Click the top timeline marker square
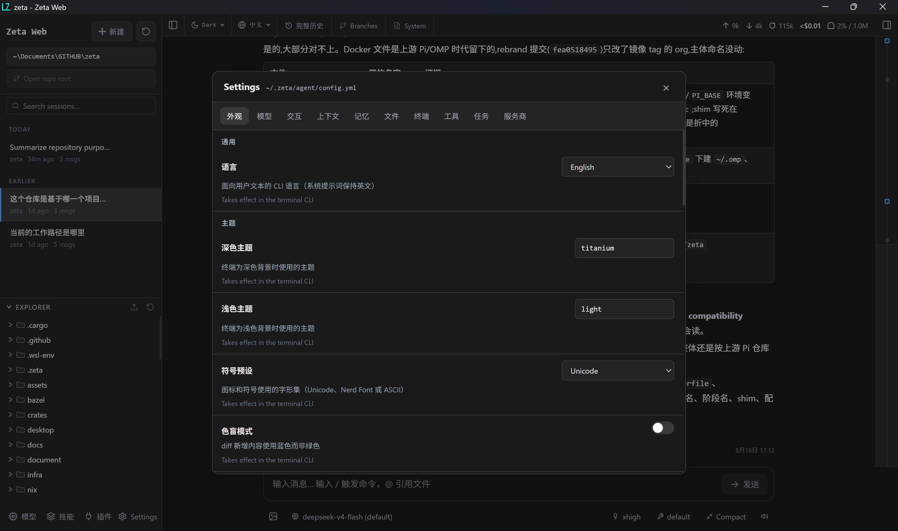 tap(887, 41)
